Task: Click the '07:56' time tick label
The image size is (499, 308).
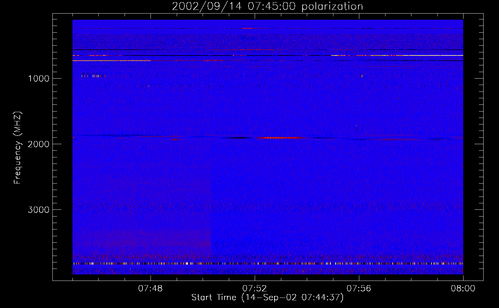Action: pos(359,289)
